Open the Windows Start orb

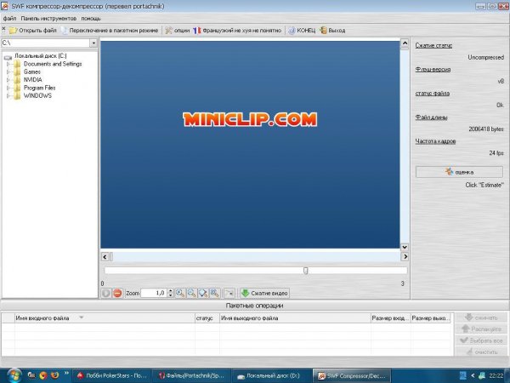click(x=14, y=375)
